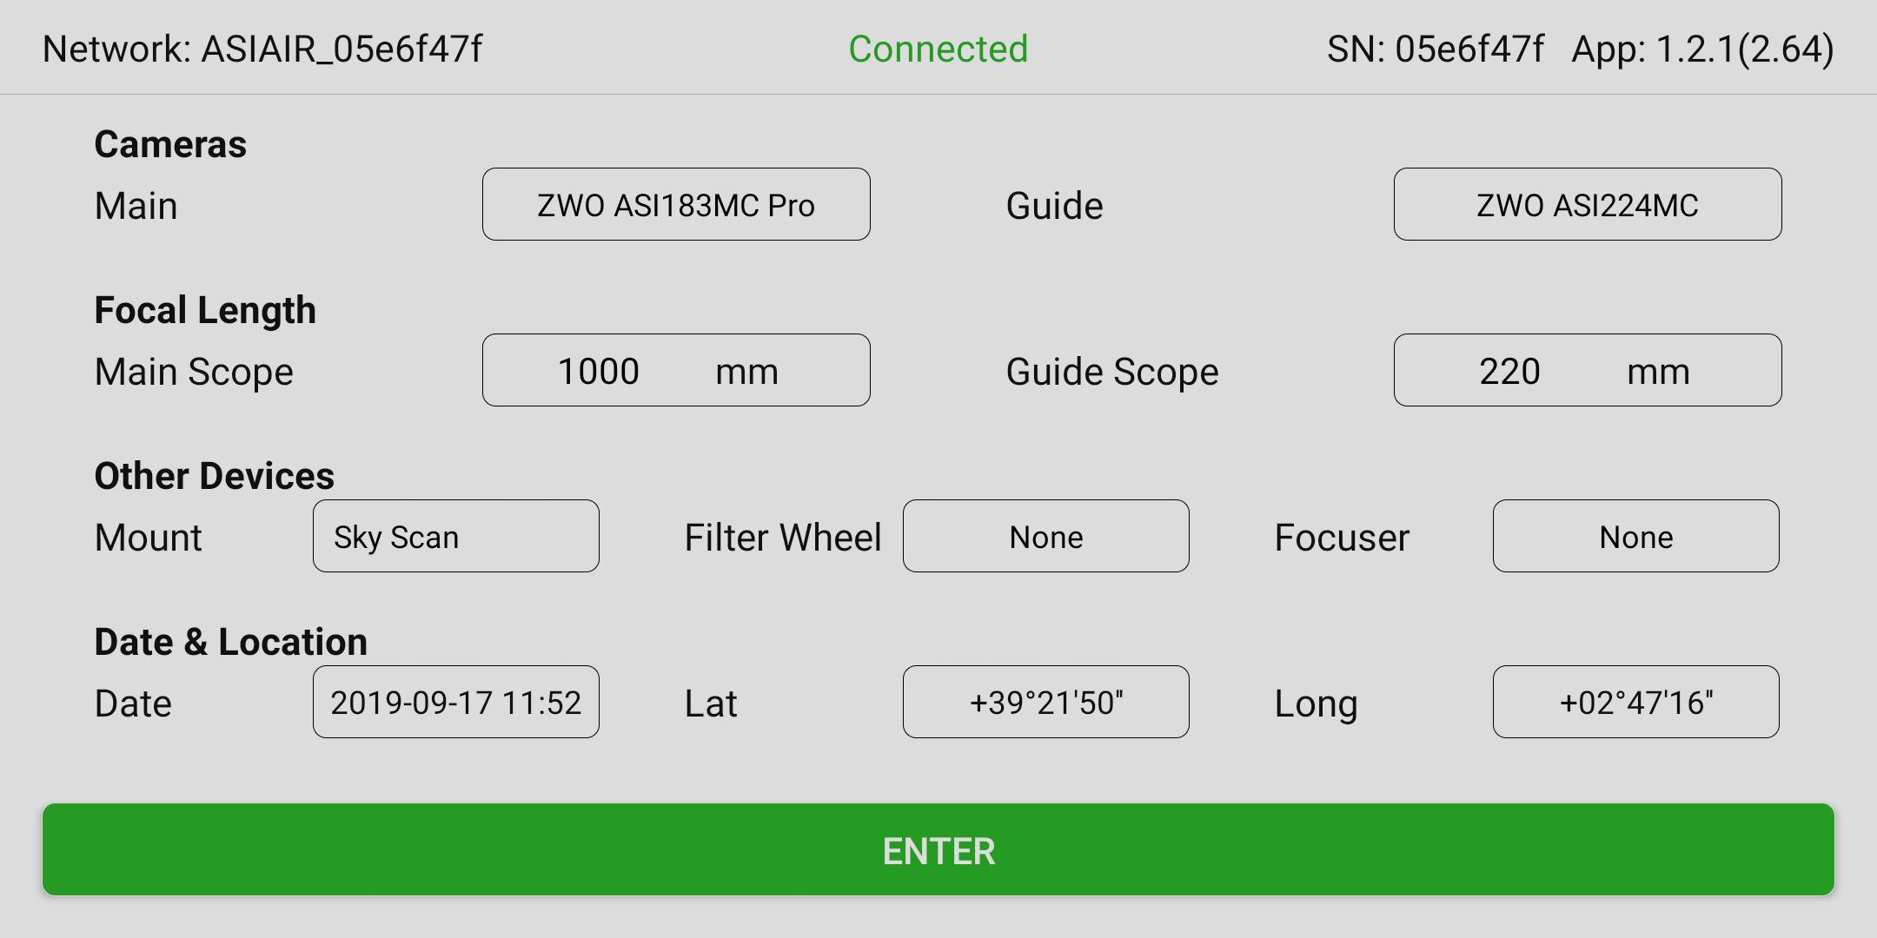The height and width of the screenshot is (938, 1877).
Task: Click the Date & Location section heading
Action: click(230, 642)
